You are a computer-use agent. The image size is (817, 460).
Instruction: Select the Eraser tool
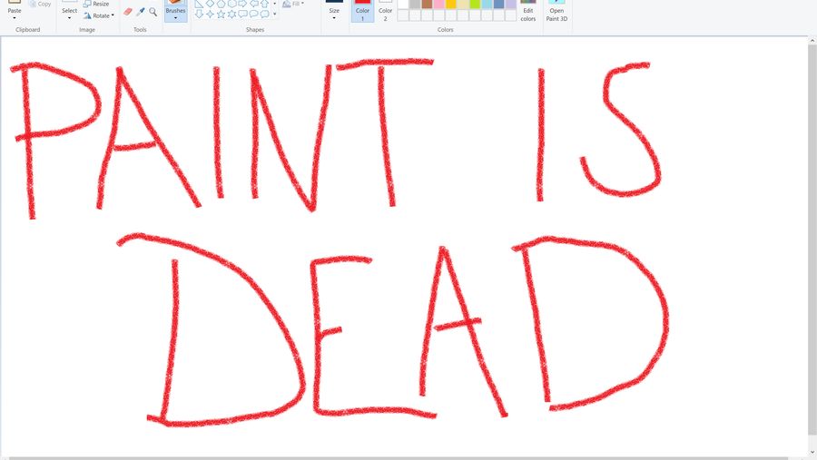(x=128, y=12)
